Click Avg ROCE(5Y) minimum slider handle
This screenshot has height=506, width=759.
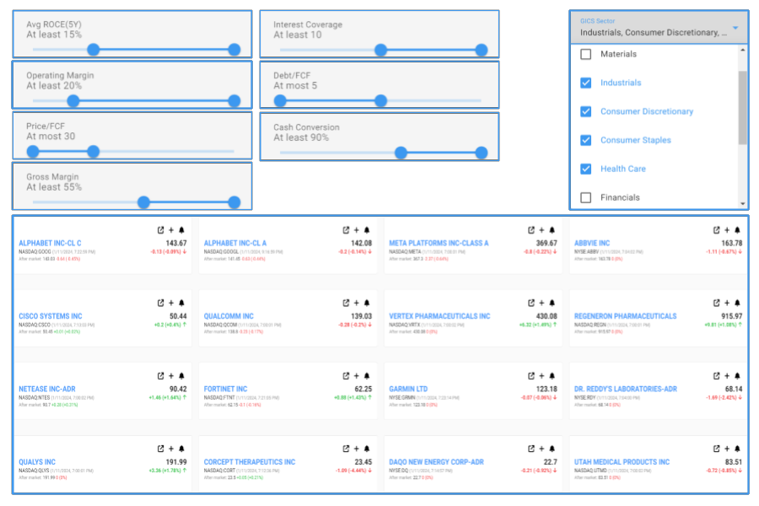[x=94, y=50]
